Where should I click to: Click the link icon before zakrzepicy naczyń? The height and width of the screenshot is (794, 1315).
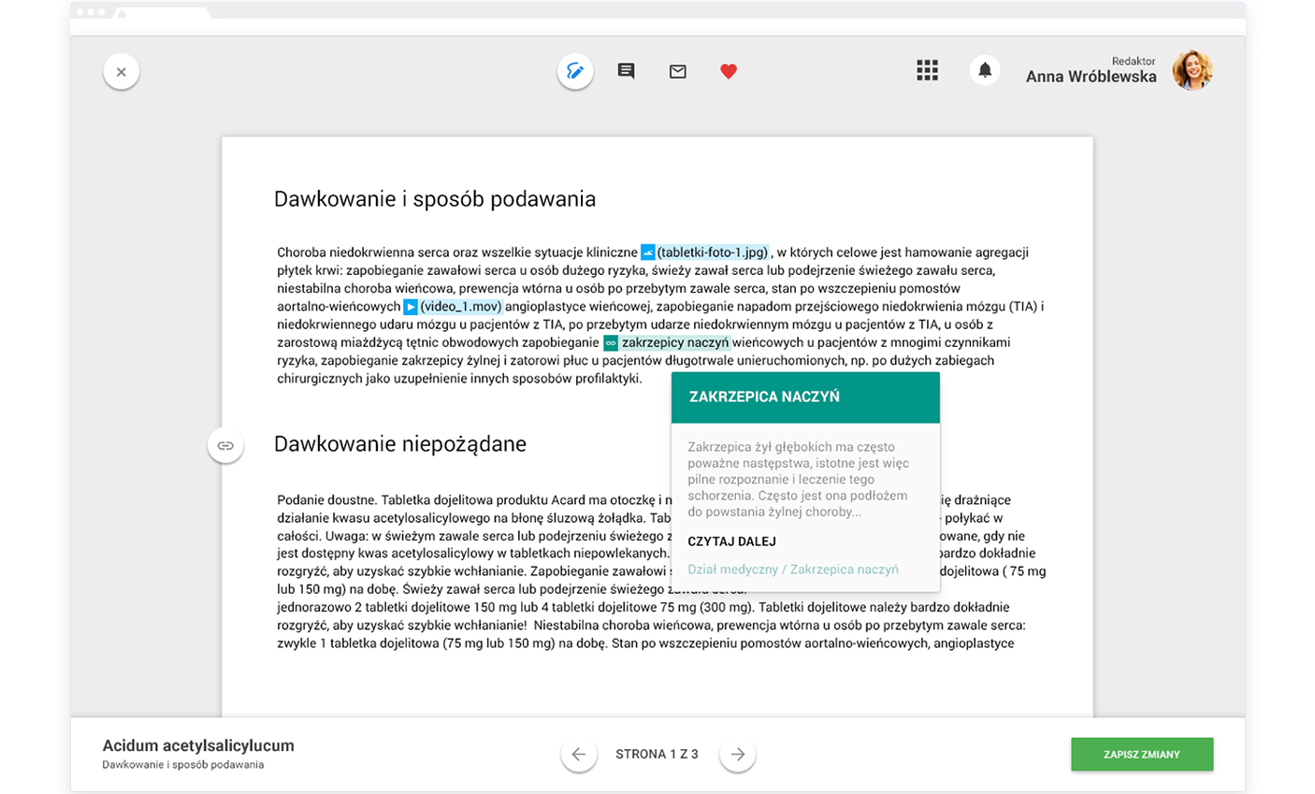(x=611, y=343)
